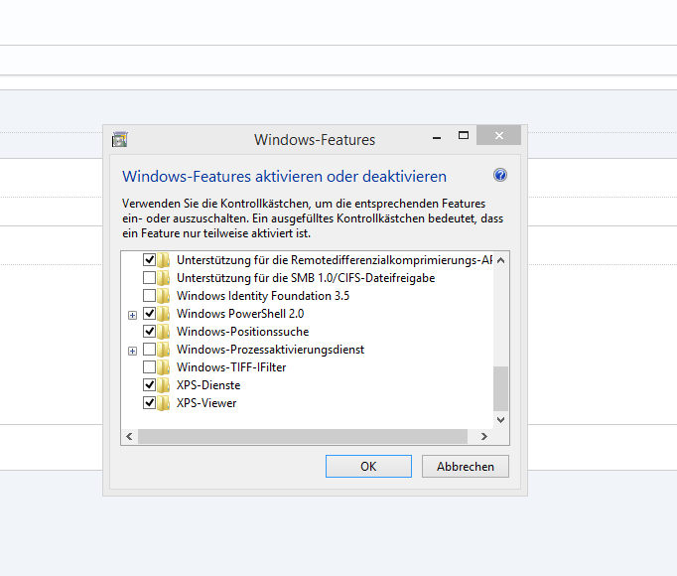Click folder icon next to XPS-Dienste
The image size is (677, 576).
point(163,385)
